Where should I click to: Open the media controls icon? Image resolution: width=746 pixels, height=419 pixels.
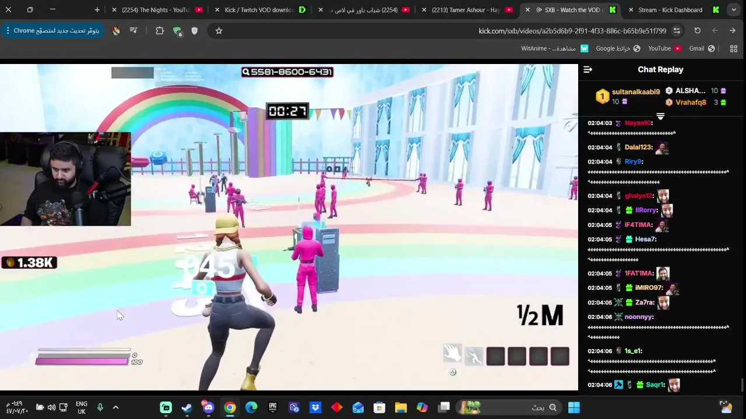(133, 31)
